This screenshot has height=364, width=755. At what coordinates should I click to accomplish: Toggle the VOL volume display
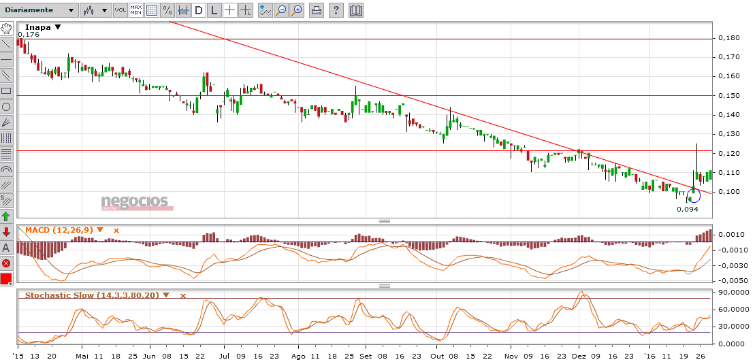[x=120, y=10]
